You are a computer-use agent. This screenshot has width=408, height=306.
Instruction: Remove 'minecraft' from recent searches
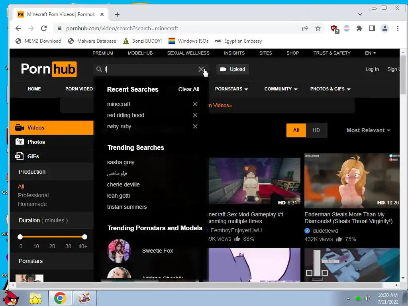[195, 104]
